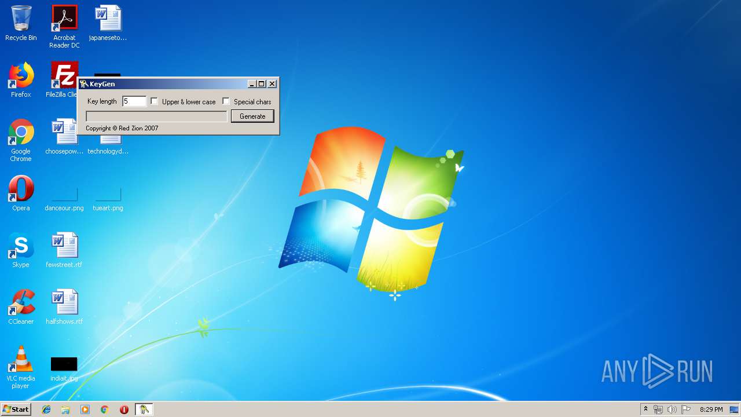Launch Acrobat Reader DC shortcut

click(x=64, y=27)
